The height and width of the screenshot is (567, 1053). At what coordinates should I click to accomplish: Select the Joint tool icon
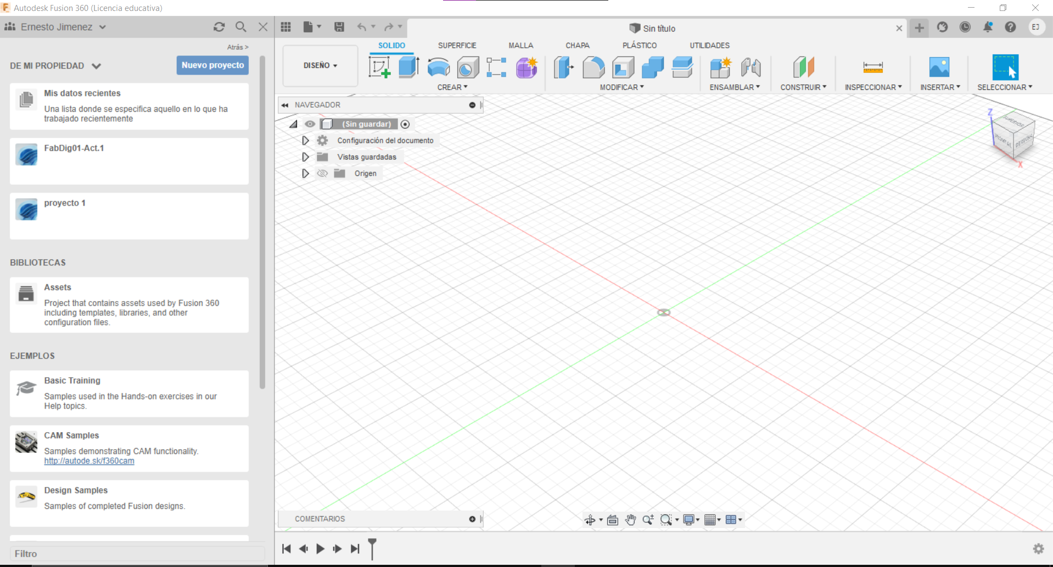pyautogui.click(x=750, y=67)
